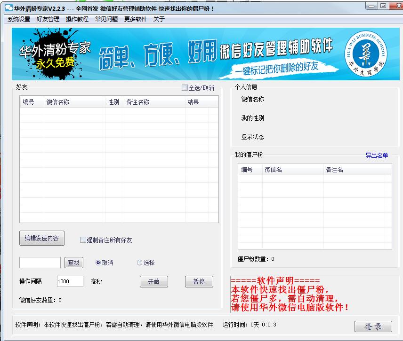The image size is (403, 341).
Task: Open the 关于 menu
Action: [x=159, y=19]
